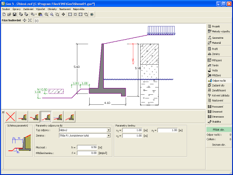Image resolution: width=233 pixels, height=175 pixels.
Task: Choose the last terrain shape thumbnail
Action: [x=70, y=117]
